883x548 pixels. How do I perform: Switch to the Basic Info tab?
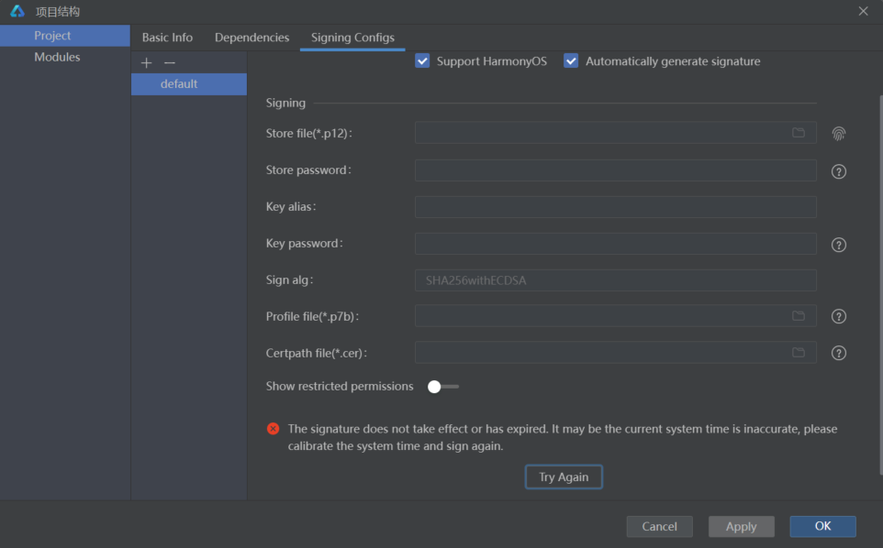click(x=167, y=38)
